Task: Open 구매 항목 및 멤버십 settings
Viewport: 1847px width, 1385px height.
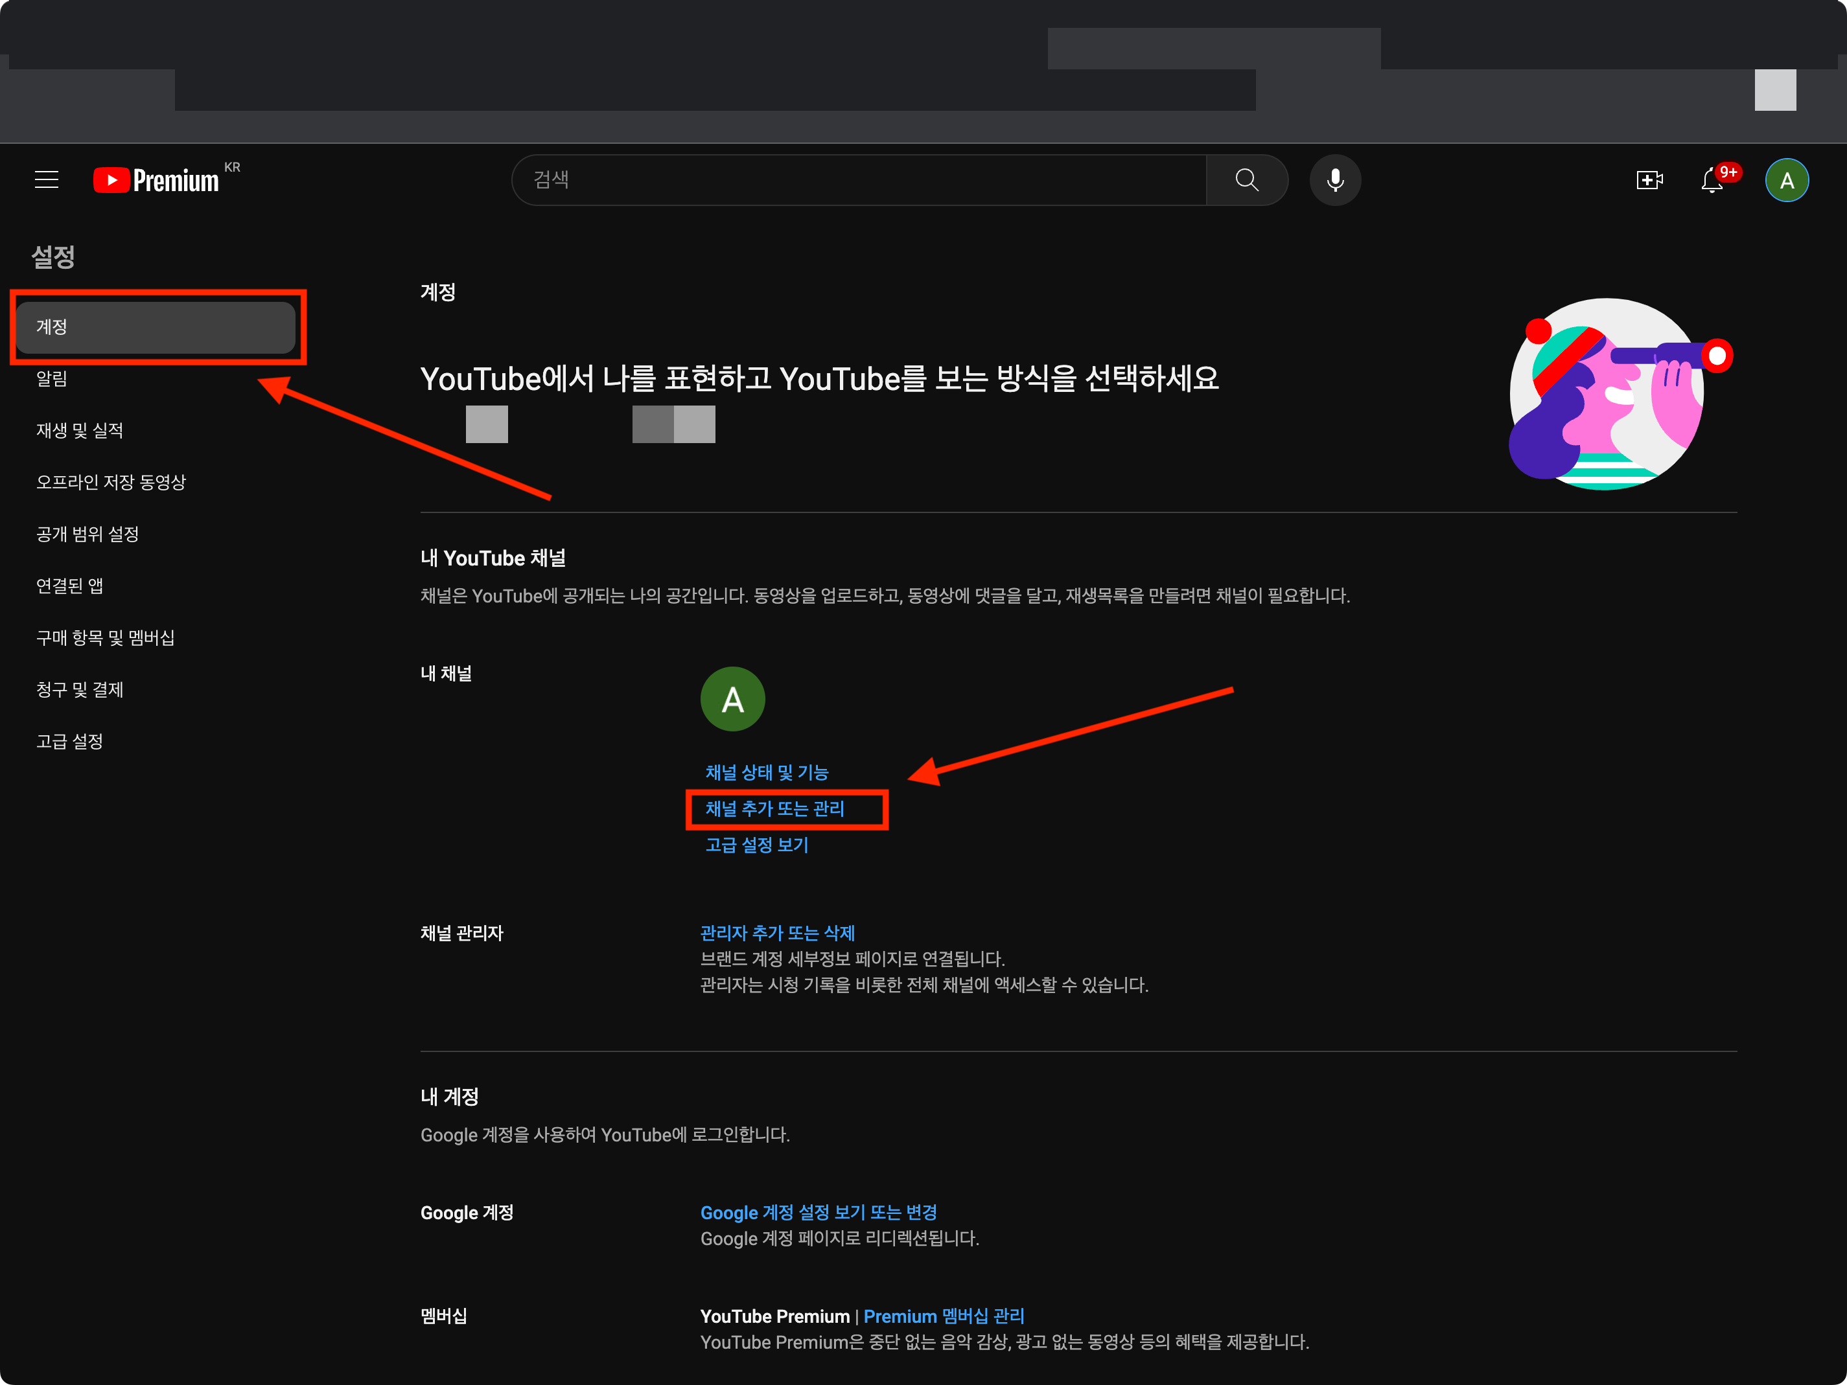Action: [x=105, y=638]
